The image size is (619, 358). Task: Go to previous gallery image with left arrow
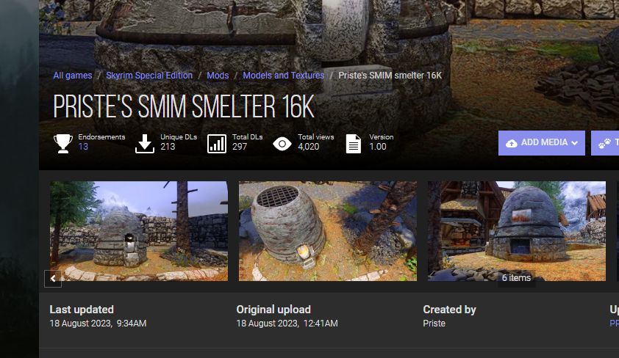pos(53,279)
